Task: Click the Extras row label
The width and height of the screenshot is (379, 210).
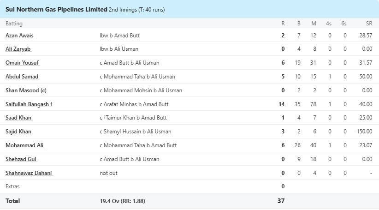Action: coord(12,186)
